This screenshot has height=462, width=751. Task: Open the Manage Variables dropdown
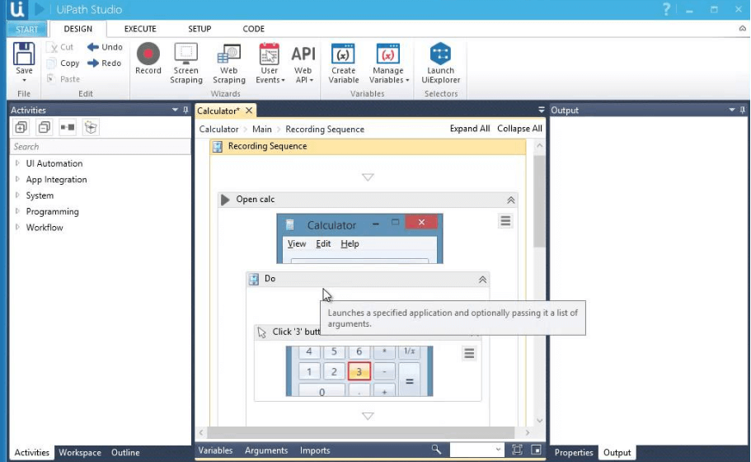pos(389,64)
